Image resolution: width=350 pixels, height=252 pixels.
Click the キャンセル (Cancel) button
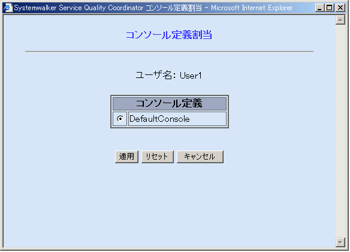200,157
